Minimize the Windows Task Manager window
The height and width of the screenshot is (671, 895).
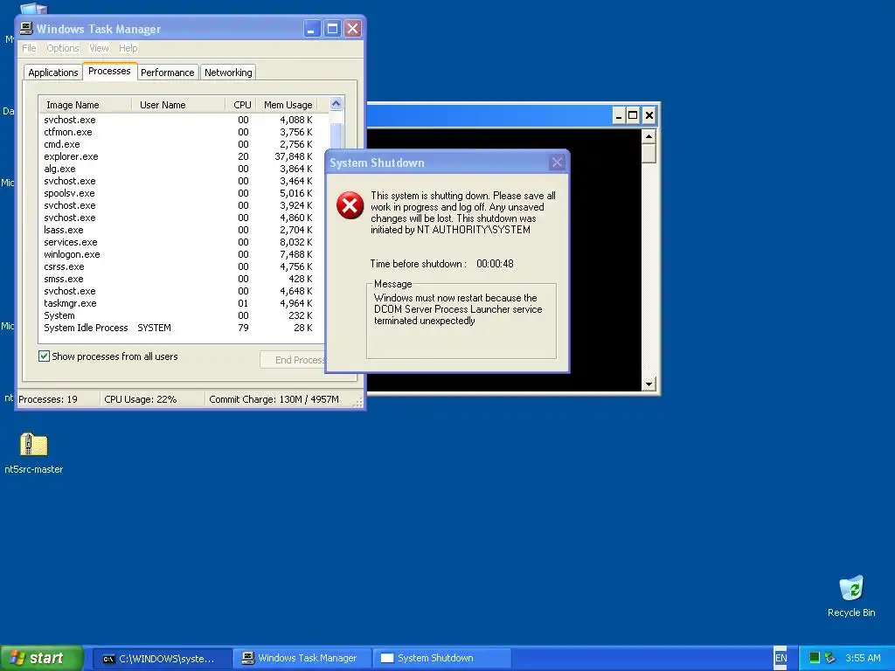312,29
